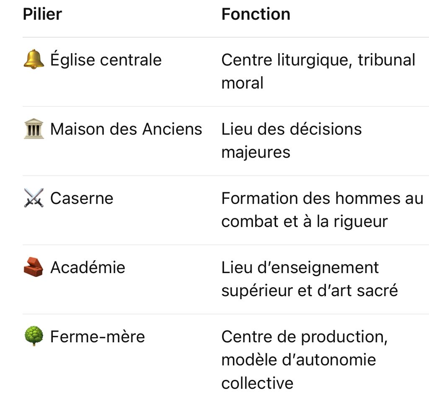Click the word 'majeures' in second row
The width and height of the screenshot is (429, 413).
256,152
